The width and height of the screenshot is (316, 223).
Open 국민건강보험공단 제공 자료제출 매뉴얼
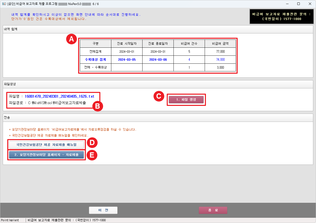point(46,145)
